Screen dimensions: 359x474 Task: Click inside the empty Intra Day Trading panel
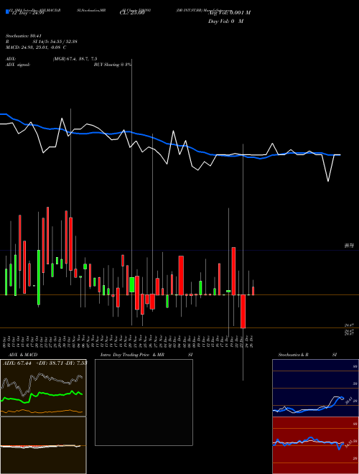click(144, 402)
